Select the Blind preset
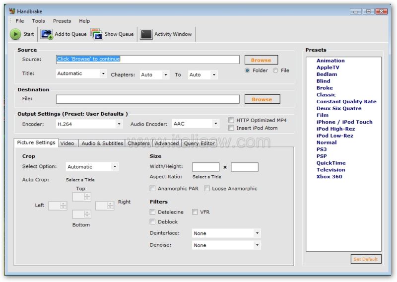This screenshot has height=282, width=397. pos(324,81)
